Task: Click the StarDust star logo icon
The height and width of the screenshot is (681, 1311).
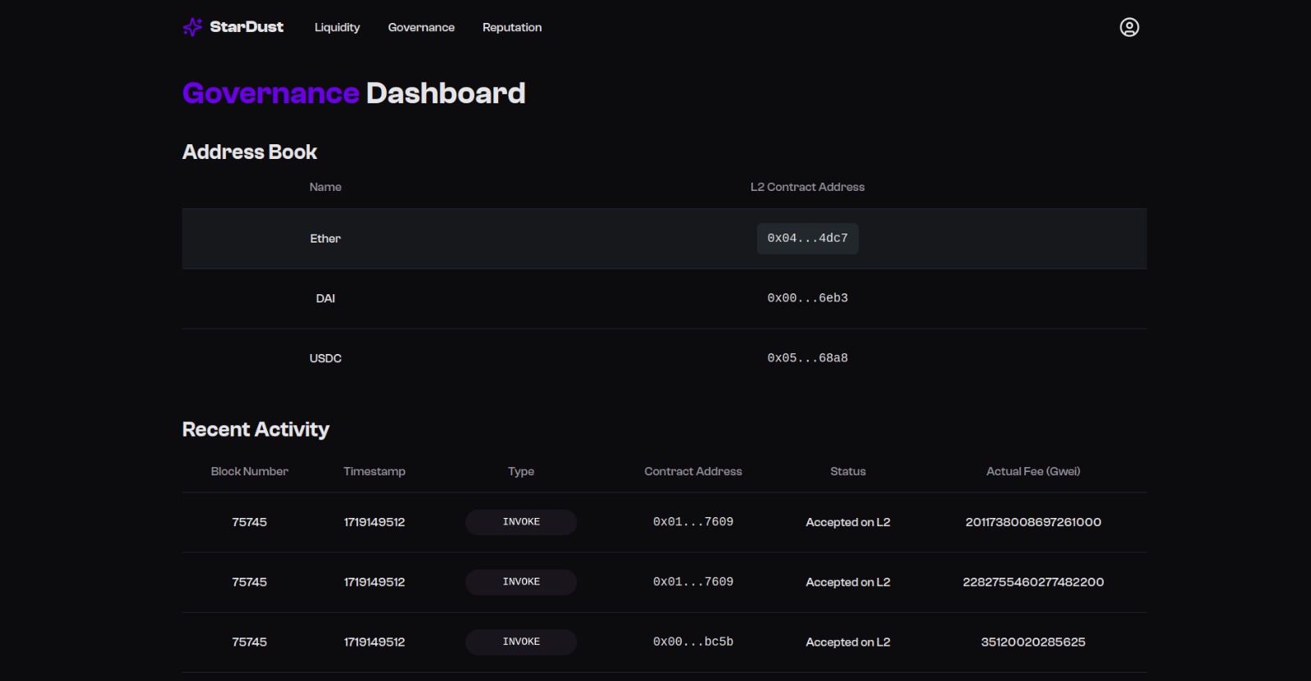Action: click(x=193, y=27)
